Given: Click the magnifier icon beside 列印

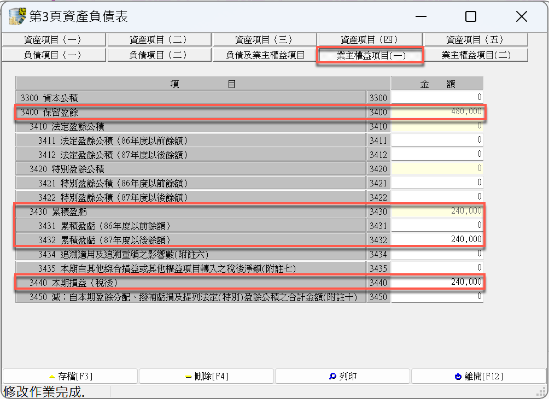Looking at the screenshot, I should pyautogui.click(x=332, y=376).
